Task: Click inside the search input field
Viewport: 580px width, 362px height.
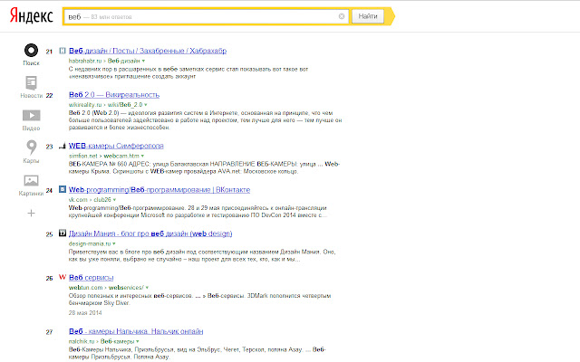Action: 199,16
